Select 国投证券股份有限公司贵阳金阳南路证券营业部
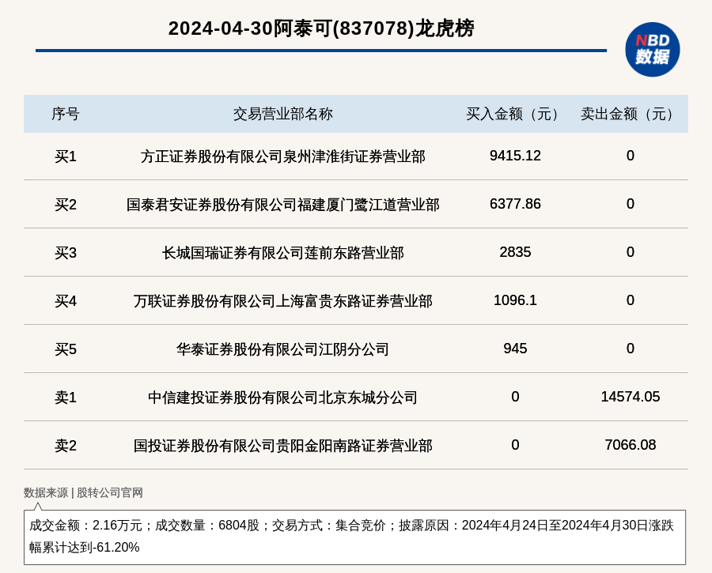The width and height of the screenshot is (712, 573). point(283,446)
